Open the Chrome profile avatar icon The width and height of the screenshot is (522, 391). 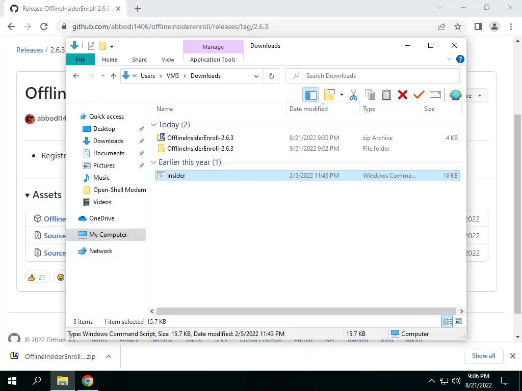click(494, 26)
